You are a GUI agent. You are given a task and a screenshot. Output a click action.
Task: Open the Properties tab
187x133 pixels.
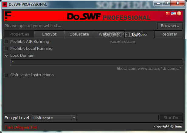point(19,34)
